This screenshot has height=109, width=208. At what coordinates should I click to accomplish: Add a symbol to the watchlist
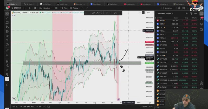[x=187, y=14]
